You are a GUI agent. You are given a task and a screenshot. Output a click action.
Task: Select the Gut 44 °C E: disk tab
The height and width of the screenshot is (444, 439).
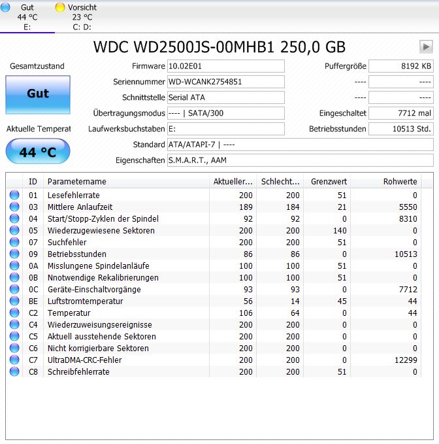[27, 17]
